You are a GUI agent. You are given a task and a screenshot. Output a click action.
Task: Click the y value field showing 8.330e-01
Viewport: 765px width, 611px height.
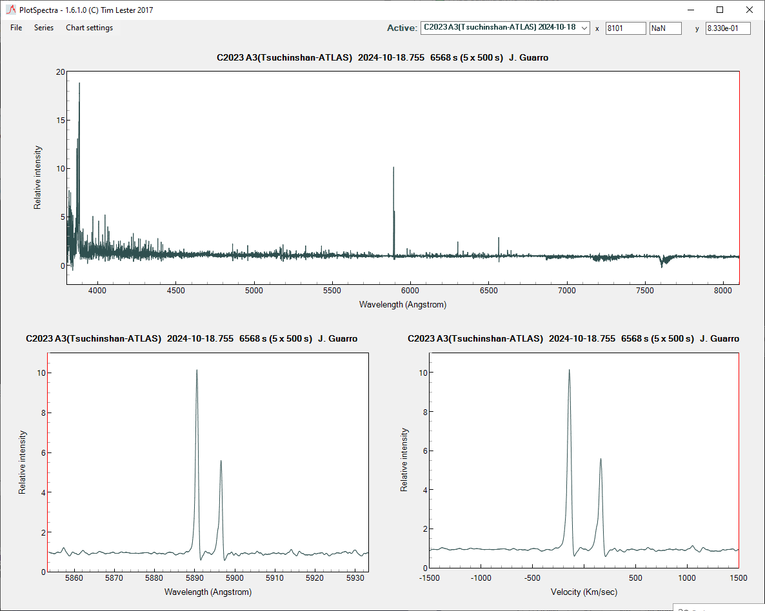728,28
